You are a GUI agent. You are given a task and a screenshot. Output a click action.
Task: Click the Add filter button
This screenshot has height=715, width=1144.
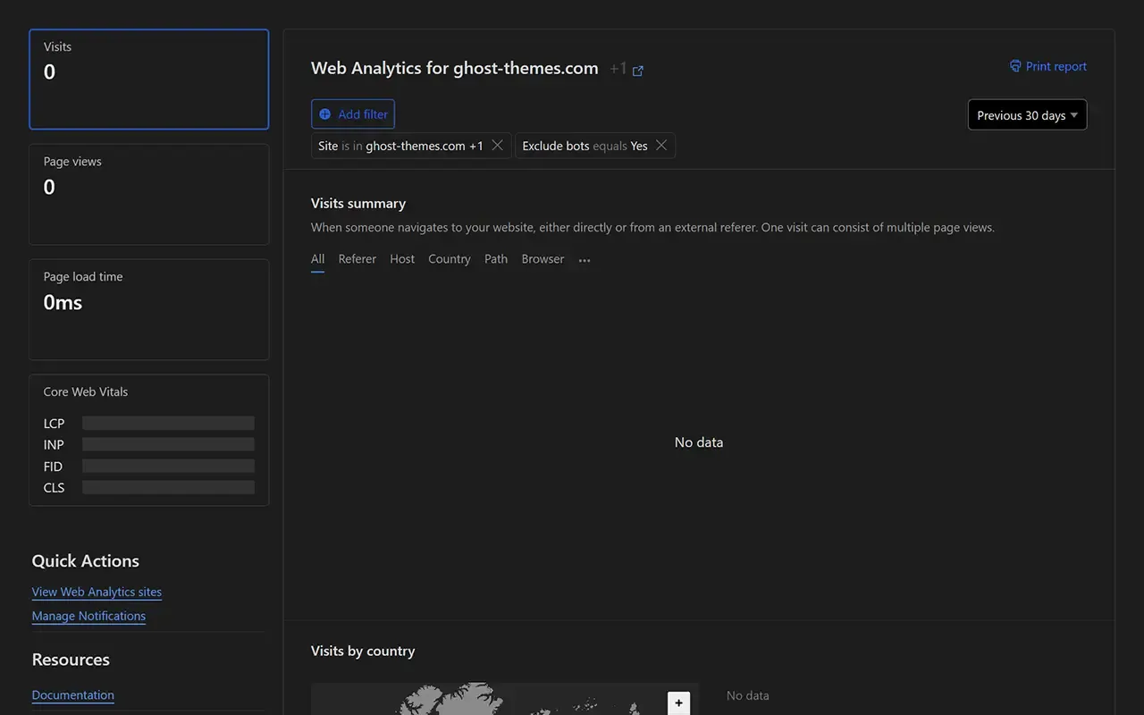tap(353, 114)
